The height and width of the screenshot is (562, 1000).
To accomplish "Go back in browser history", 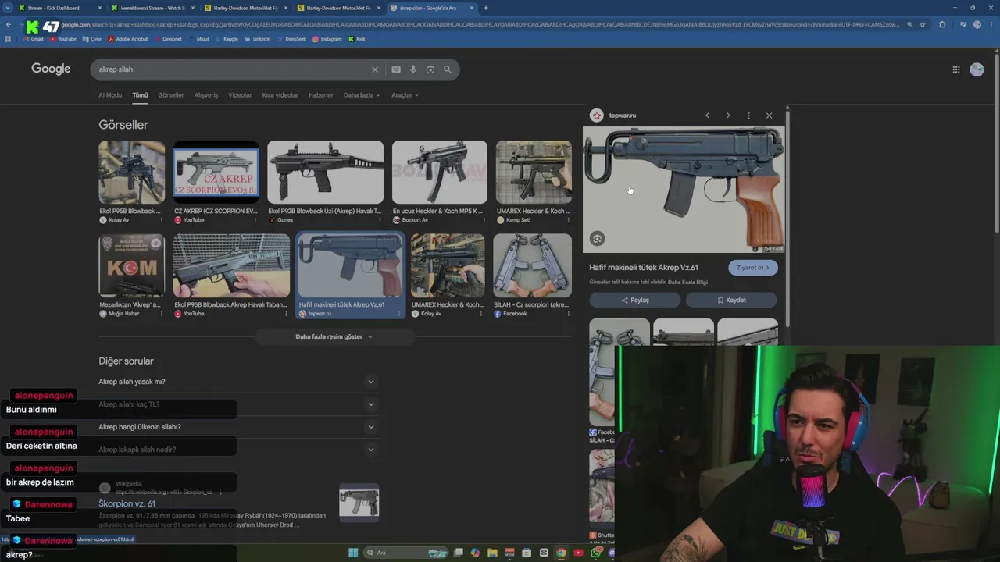I will tap(8, 25).
